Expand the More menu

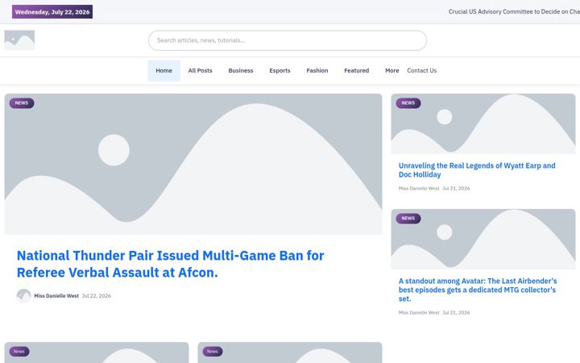click(392, 70)
